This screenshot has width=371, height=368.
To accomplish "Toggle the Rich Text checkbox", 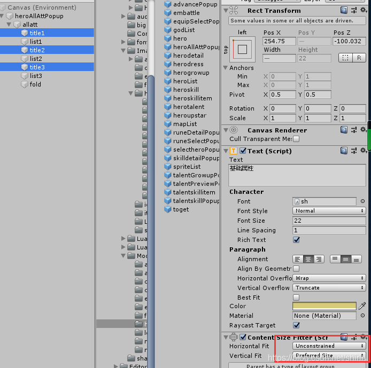I will (296, 240).
